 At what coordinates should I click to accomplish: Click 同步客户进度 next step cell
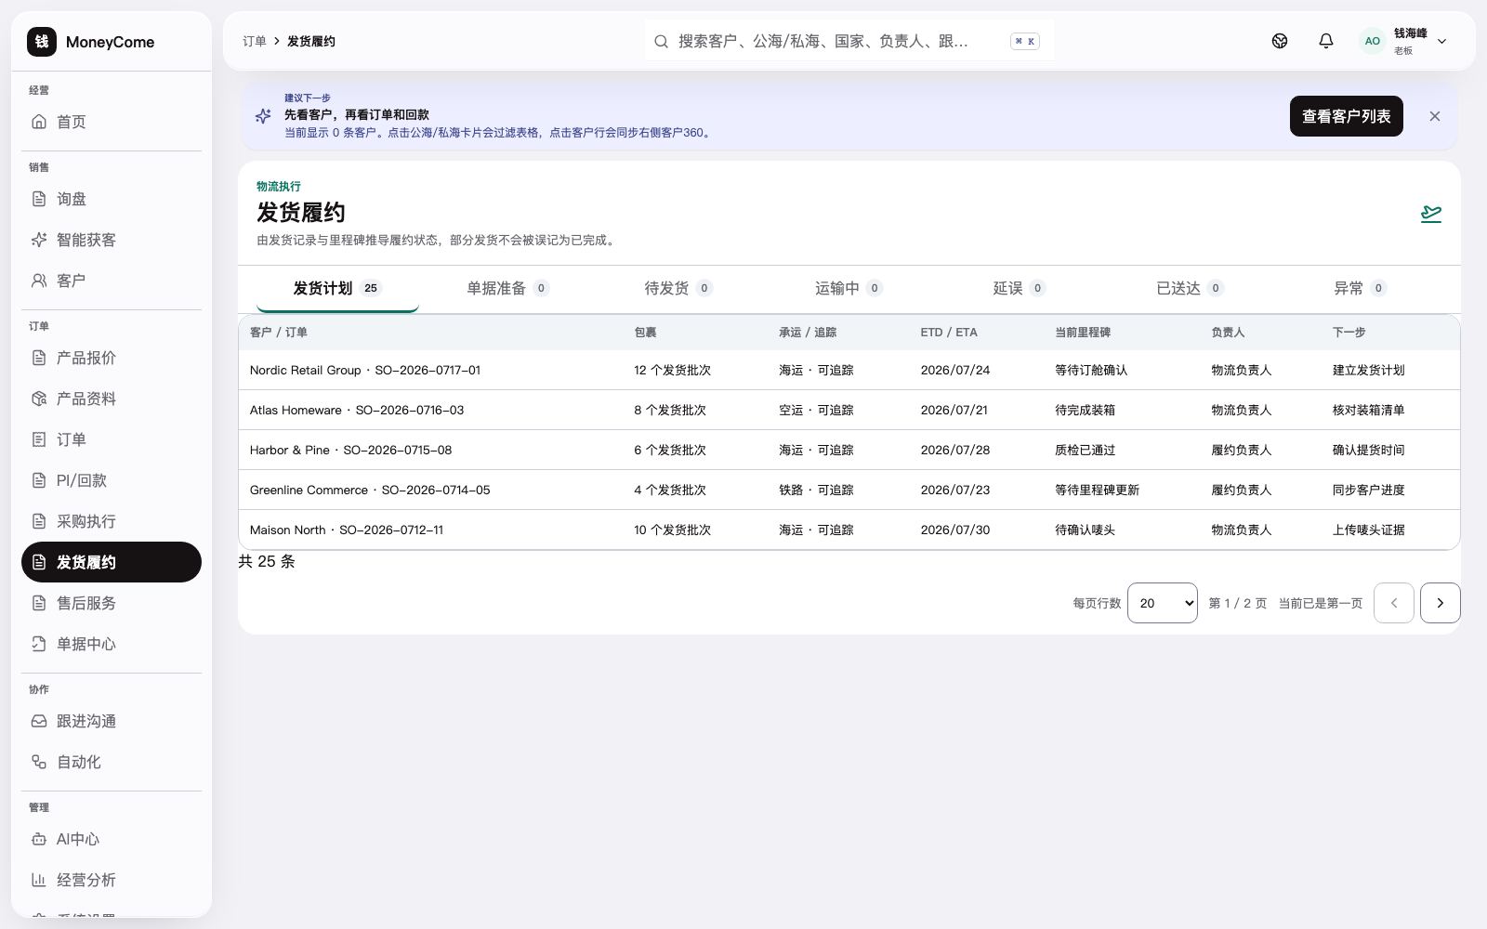pos(1368,490)
